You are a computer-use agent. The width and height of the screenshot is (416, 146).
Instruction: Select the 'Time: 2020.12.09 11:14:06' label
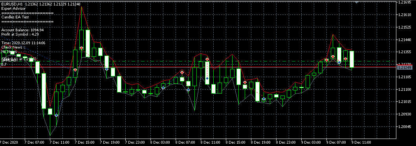pos(23,43)
